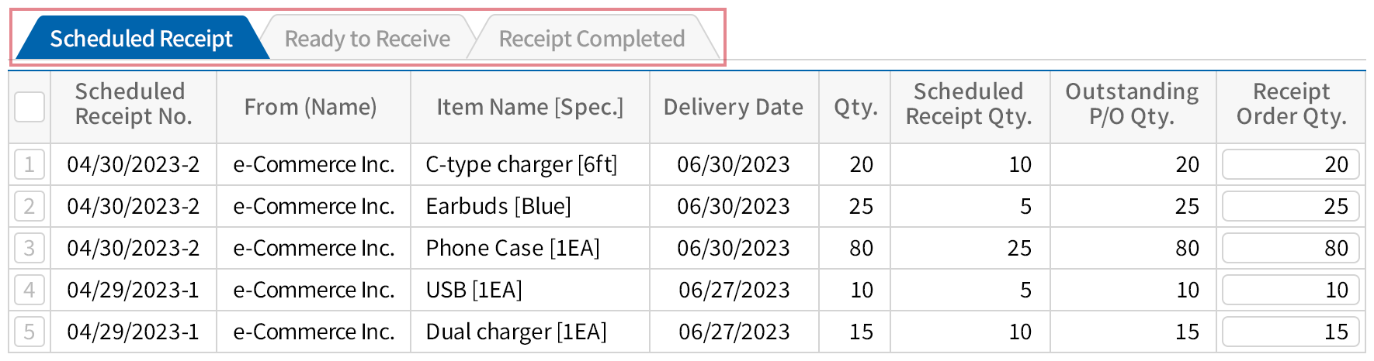
Task: Edit Receipt Order Qty. for Dual charger
Action: 1290,332
